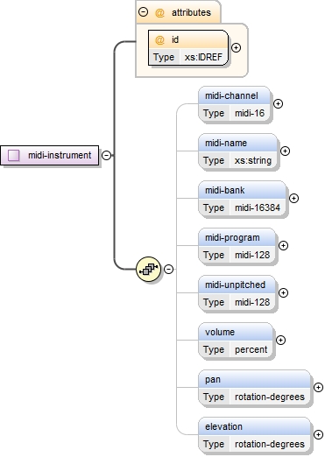Select the midi-bank element header
This screenshot has width=325, height=457.
(x=242, y=190)
